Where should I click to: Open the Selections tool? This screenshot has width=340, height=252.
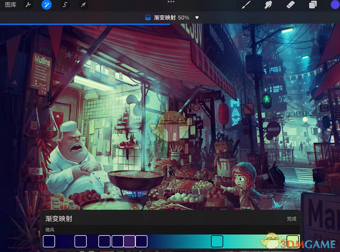(65, 5)
